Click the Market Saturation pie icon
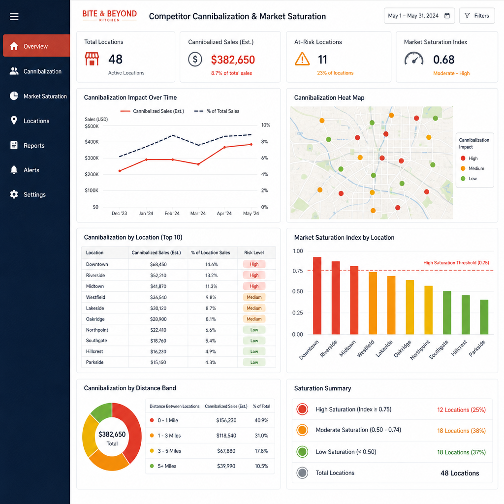 [x=14, y=96]
